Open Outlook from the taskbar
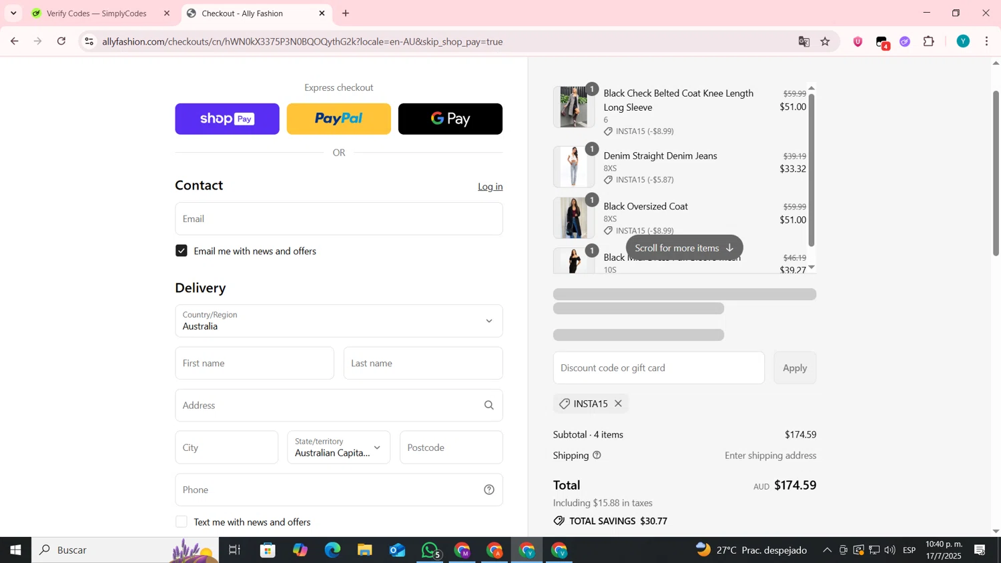The width and height of the screenshot is (1001, 563). [397, 550]
